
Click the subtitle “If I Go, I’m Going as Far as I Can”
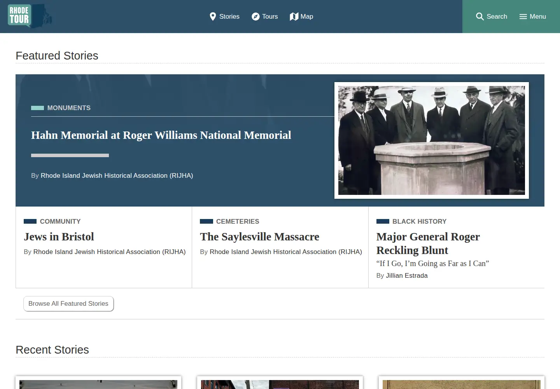tap(432, 263)
